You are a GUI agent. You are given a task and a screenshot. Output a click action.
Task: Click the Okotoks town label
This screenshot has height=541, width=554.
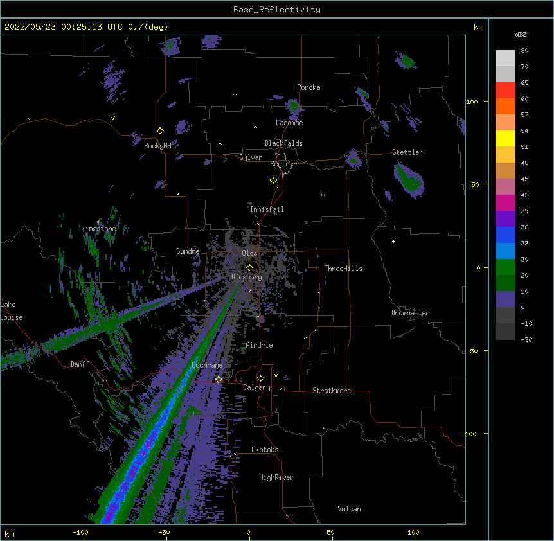tap(265, 450)
